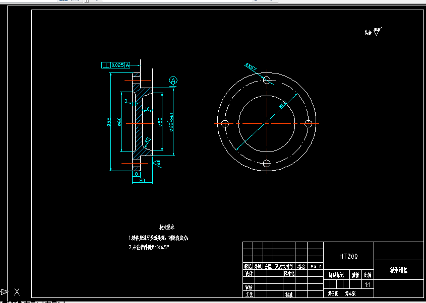Click the 共5张 sheet count text
Screen dimensions: 426x303
point(333,293)
